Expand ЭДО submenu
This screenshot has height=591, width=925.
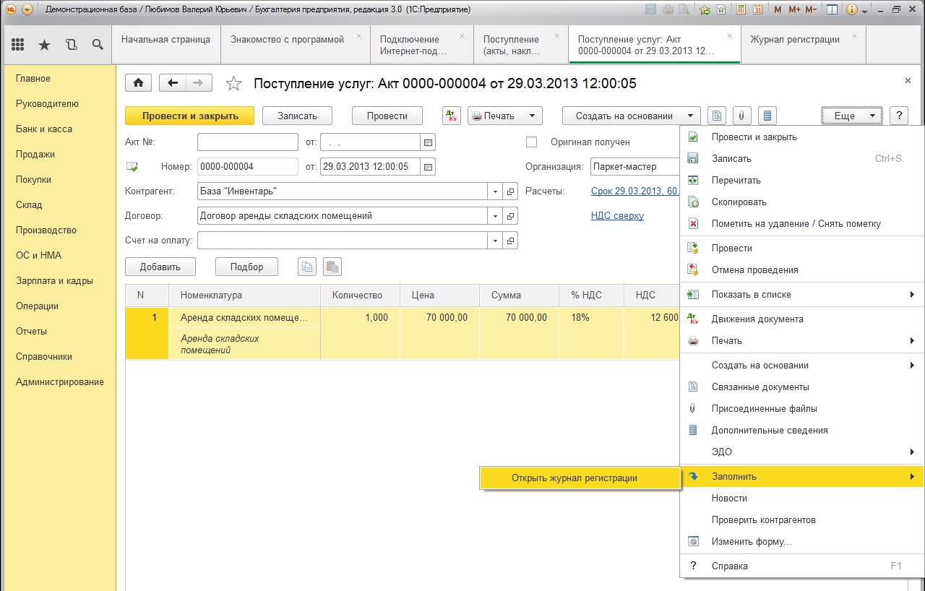(x=801, y=452)
